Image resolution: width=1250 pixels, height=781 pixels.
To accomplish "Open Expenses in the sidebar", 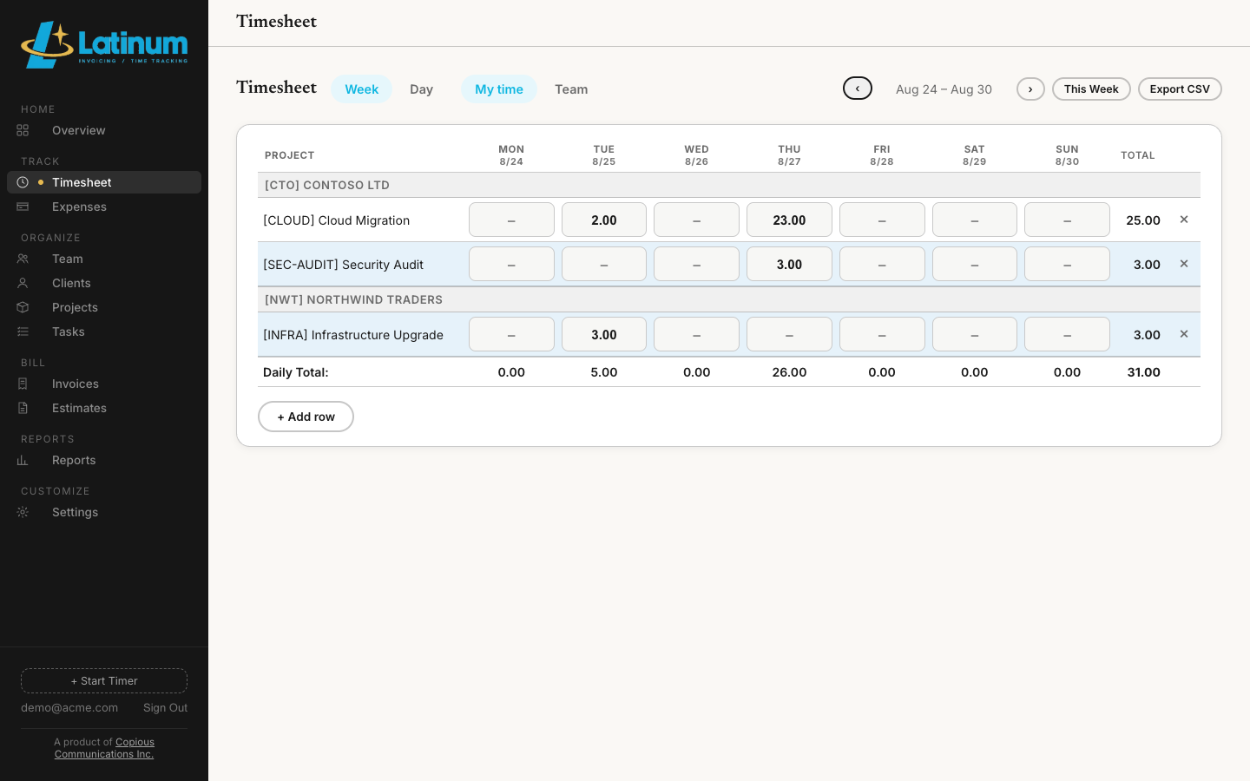I will [104, 207].
